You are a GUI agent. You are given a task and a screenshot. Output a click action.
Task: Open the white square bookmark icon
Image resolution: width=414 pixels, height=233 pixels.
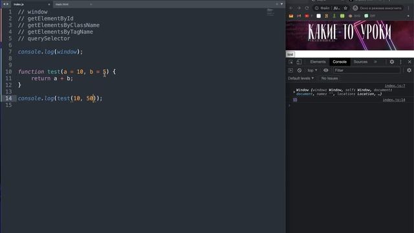(319, 16)
